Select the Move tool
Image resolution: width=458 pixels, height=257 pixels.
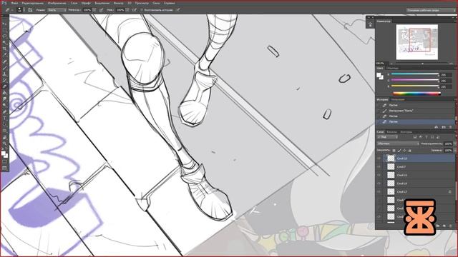tap(5, 24)
